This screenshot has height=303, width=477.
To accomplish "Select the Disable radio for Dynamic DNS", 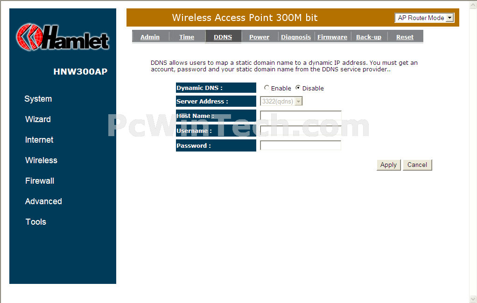I will tap(298, 88).
